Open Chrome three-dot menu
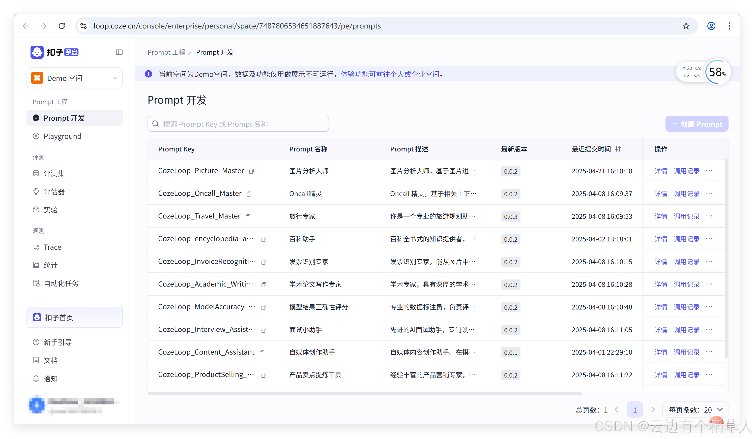 pyautogui.click(x=730, y=26)
